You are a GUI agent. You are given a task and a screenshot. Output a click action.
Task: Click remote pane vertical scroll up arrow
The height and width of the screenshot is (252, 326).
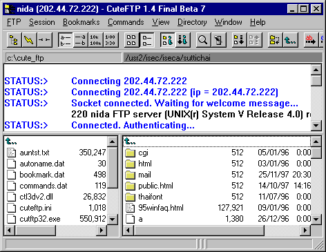[316, 142]
